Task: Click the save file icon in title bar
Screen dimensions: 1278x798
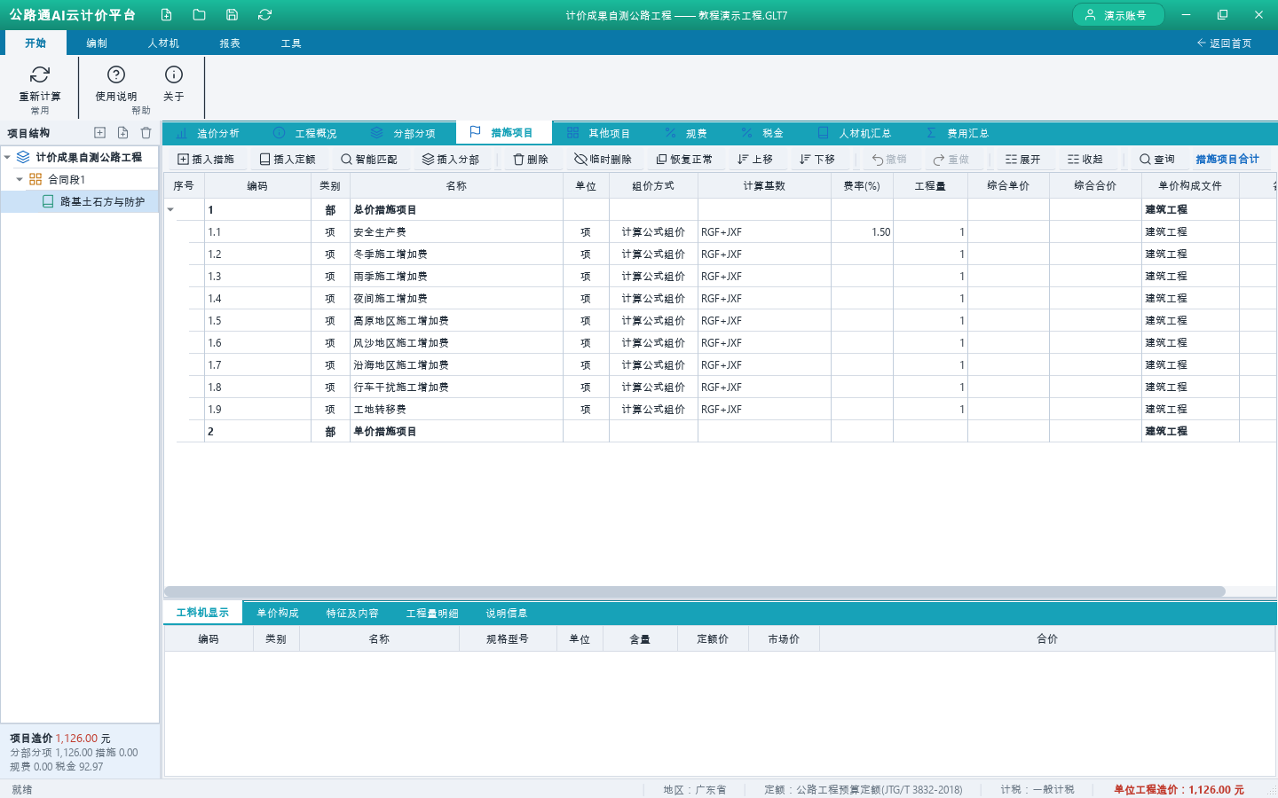Action: point(232,15)
